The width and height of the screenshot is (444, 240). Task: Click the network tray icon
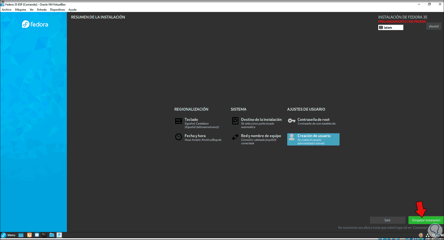coord(428,235)
